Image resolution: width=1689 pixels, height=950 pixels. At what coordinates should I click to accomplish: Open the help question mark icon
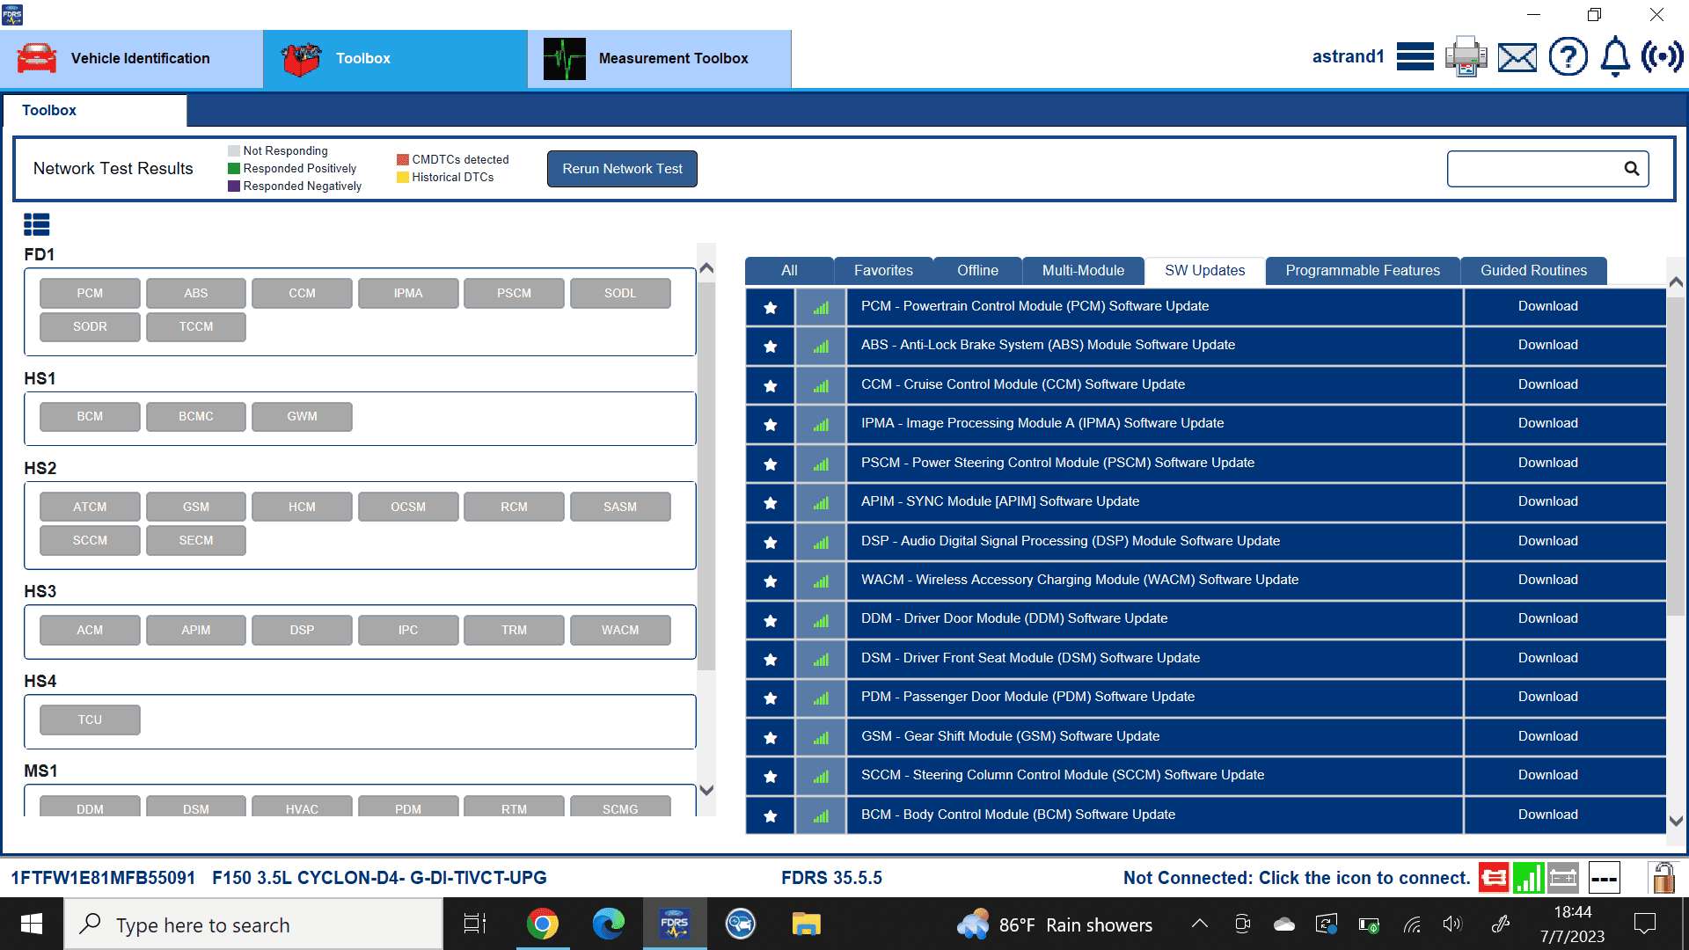(x=1568, y=57)
